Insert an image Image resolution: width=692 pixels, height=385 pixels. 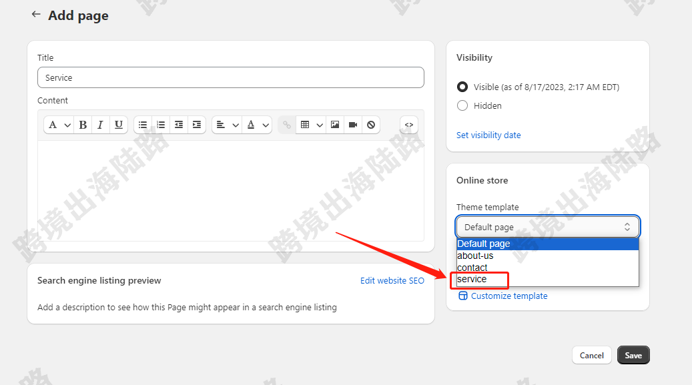[335, 125]
